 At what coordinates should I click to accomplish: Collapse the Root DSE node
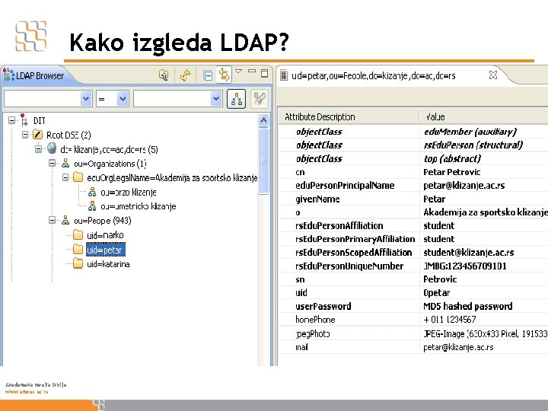pyautogui.click(x=25, y=135)
